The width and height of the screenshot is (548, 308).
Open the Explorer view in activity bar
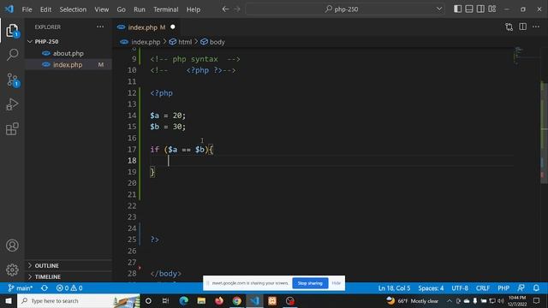(12, 31)
